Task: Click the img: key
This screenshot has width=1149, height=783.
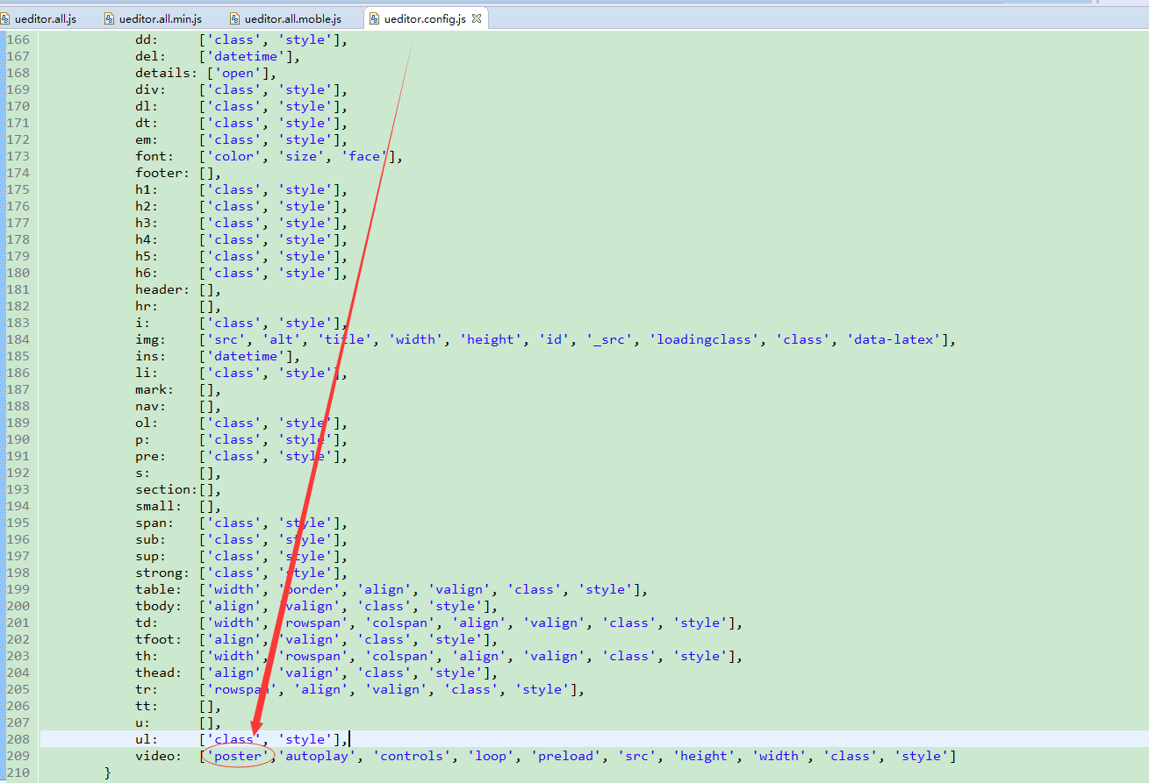Action: 151,339
